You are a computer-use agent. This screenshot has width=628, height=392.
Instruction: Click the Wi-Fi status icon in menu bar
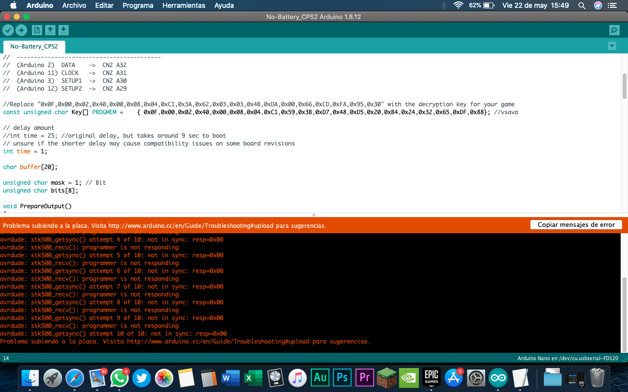[x=458, y=5]
